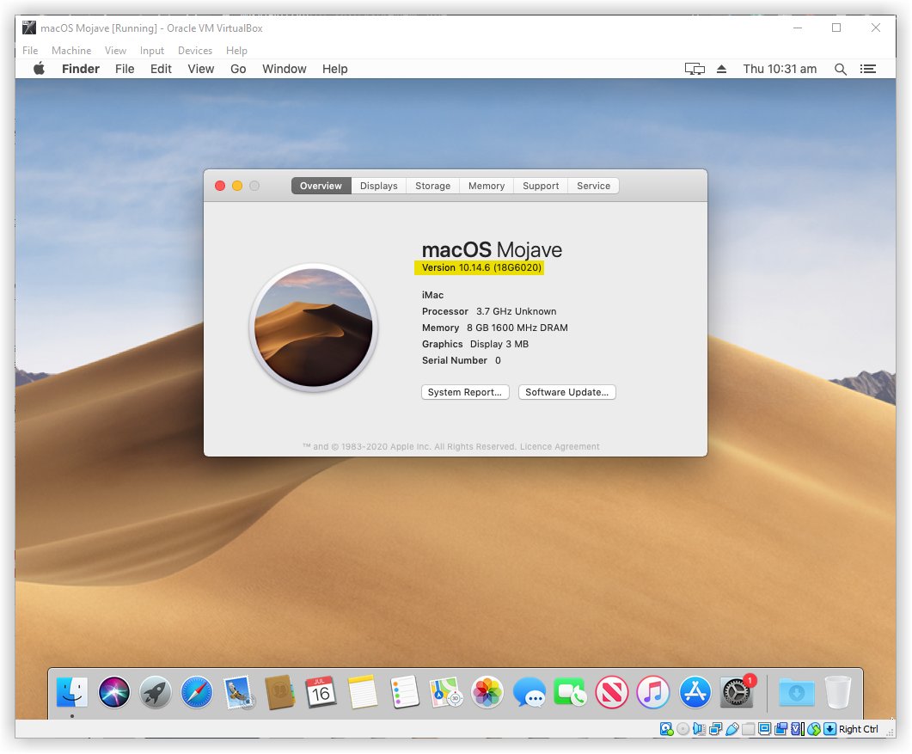Screen dimensions: 912x754
Task: Open the Licence Agreement link
Action: (x=560, y=447)
